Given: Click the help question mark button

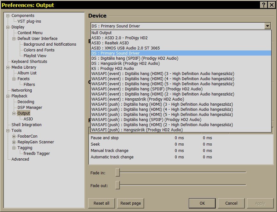Looking at the screenshot, I should 264,5.
